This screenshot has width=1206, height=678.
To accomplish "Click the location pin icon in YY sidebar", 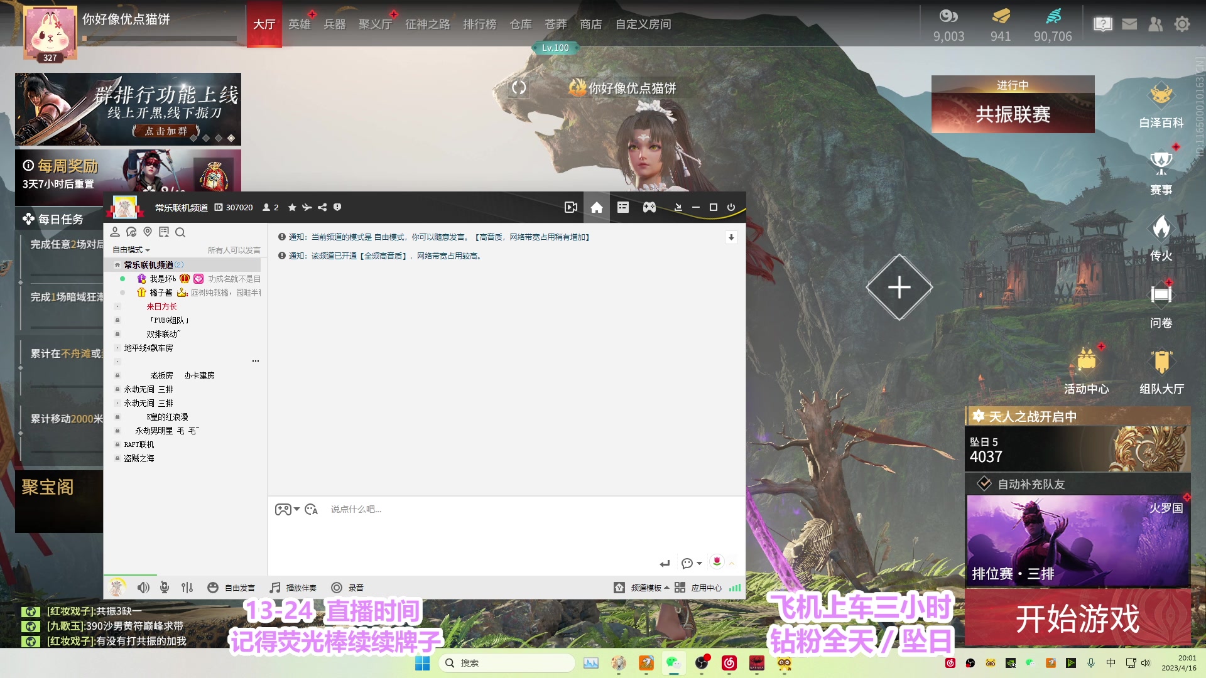I will click(x=148, y=232).
